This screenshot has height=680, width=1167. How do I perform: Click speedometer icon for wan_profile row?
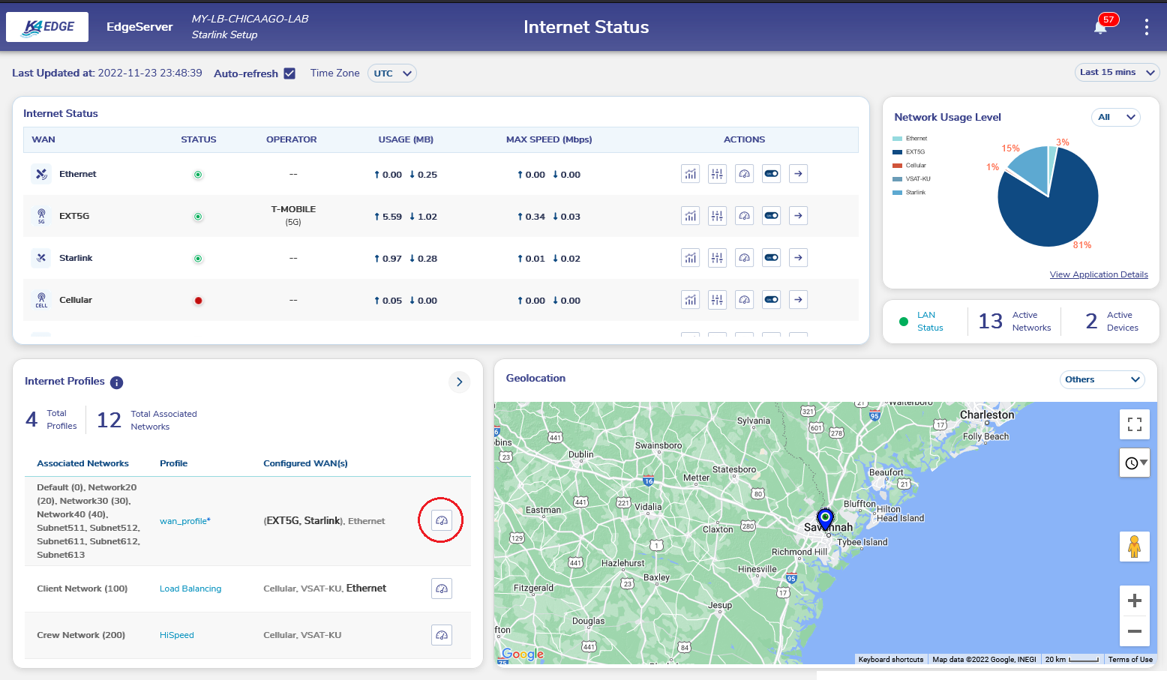click(x=442, y=520)
